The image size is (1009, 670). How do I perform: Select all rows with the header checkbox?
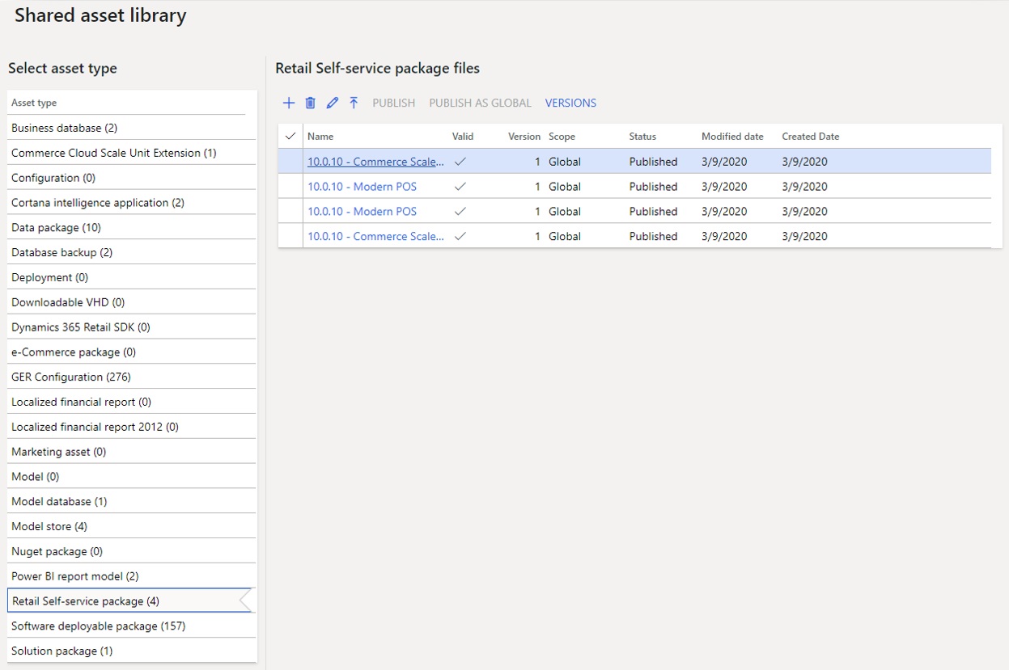(x=290, y=136)
